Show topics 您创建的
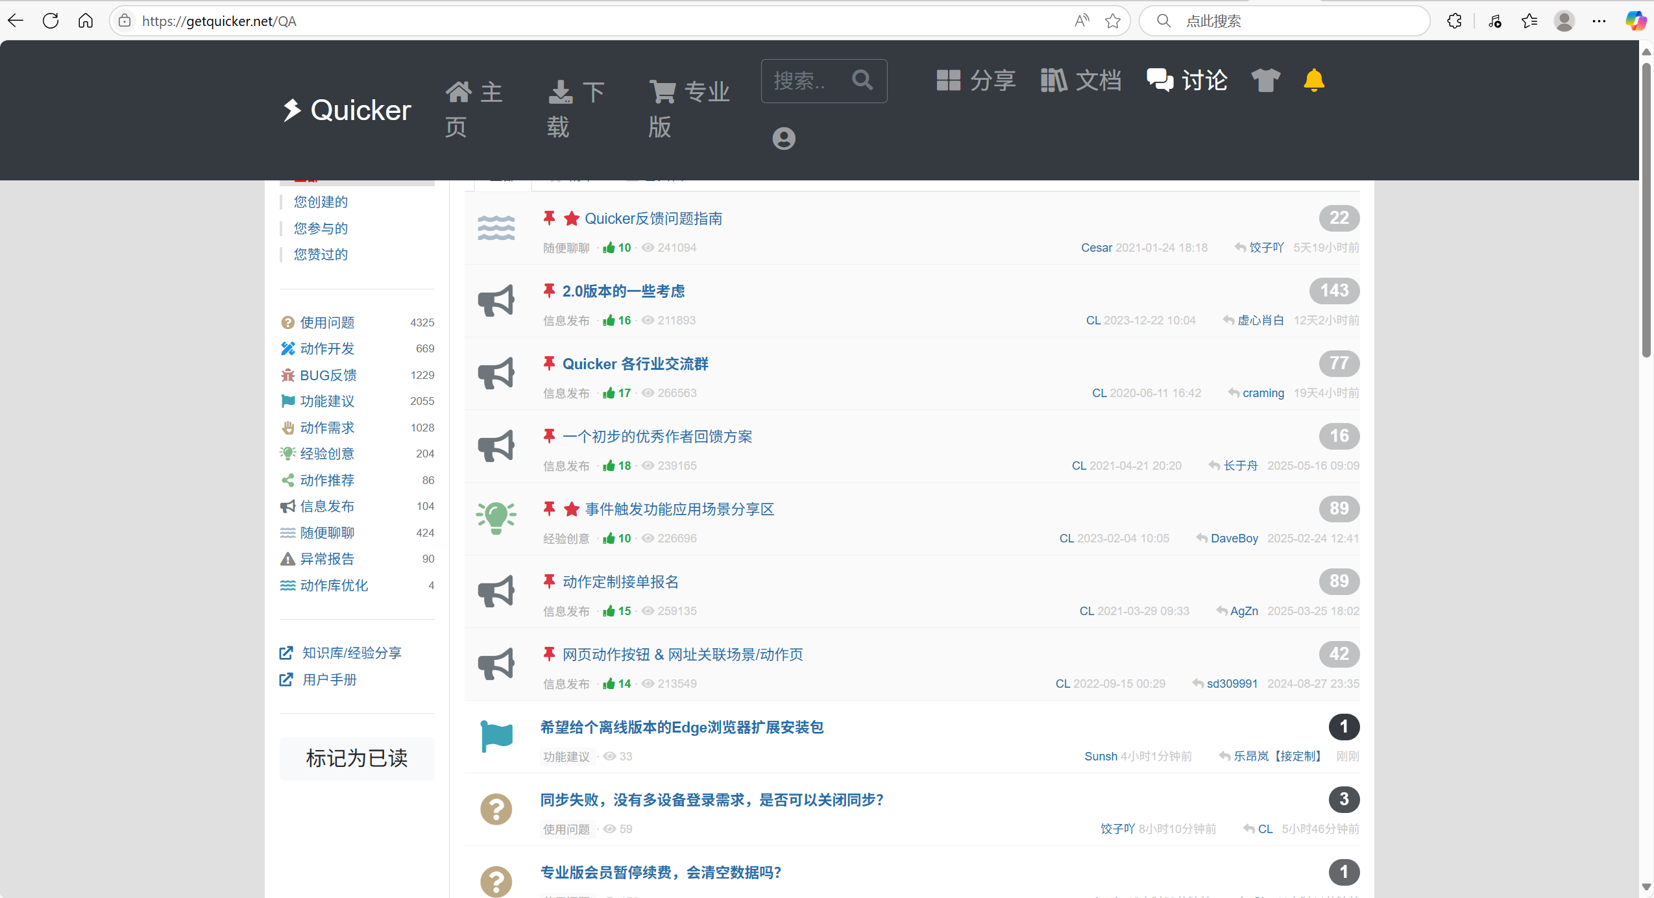 click(x=321, y=202)
